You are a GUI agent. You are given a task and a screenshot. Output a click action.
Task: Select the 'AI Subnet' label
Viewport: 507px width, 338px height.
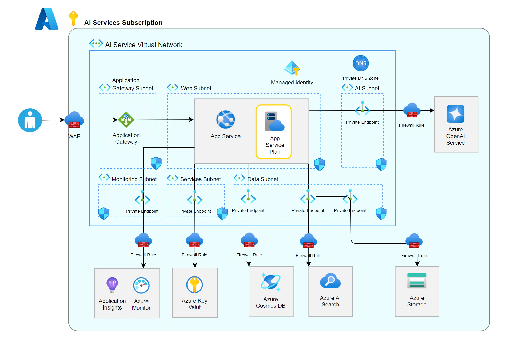(367, 88)
